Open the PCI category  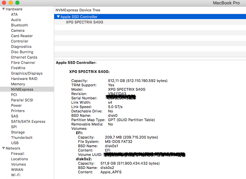14,95
